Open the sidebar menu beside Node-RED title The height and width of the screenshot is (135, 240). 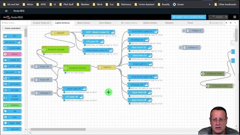6,11
